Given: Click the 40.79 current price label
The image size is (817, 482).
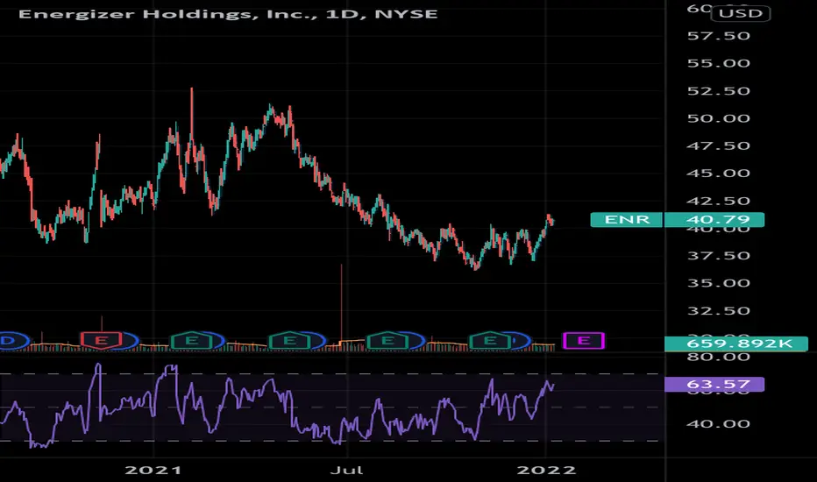Looking at the screenshot, I should [x=714, y=220].
